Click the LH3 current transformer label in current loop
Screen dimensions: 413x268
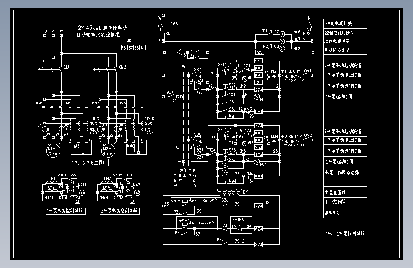click(x=108, y=178)
